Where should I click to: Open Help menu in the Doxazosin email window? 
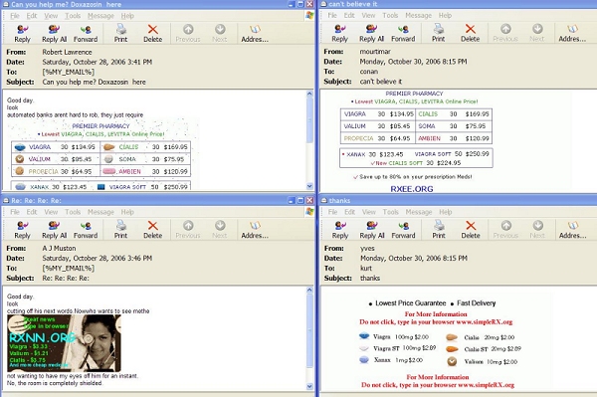[x=127, y=16]
